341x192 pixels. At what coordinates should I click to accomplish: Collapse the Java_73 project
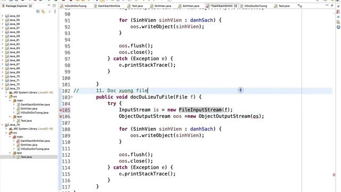click(x=3, y=89)
